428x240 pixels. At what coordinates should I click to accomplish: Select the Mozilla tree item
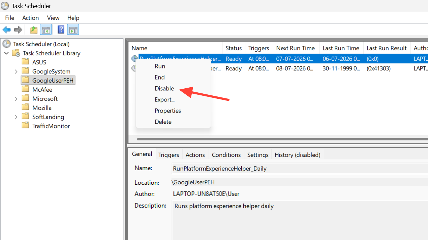tap(42, 108)
